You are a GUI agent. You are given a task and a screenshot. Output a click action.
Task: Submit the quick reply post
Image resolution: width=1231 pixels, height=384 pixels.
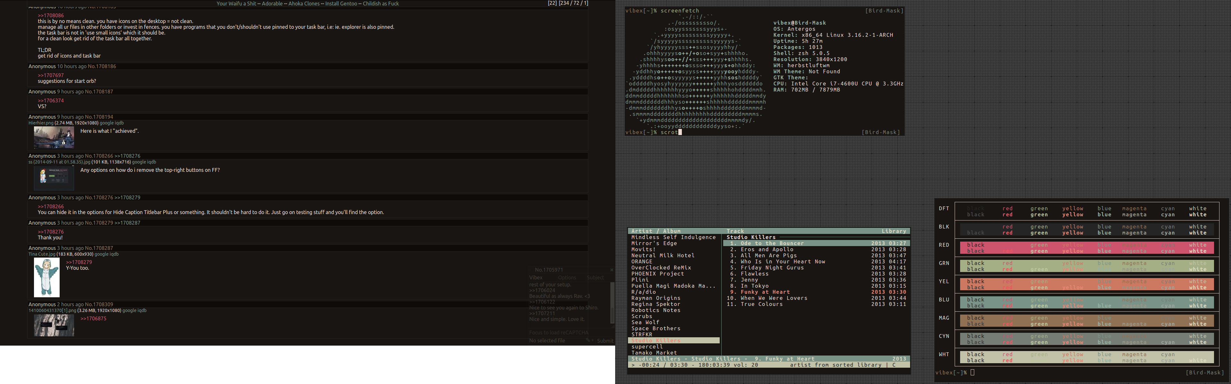(605, 340)
